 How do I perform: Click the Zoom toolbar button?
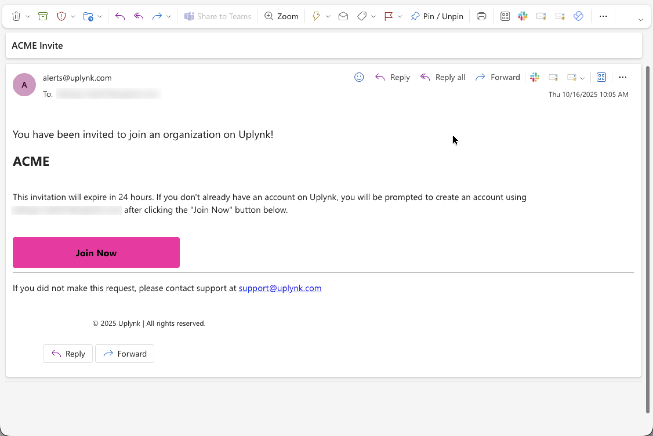pos(281,16)
